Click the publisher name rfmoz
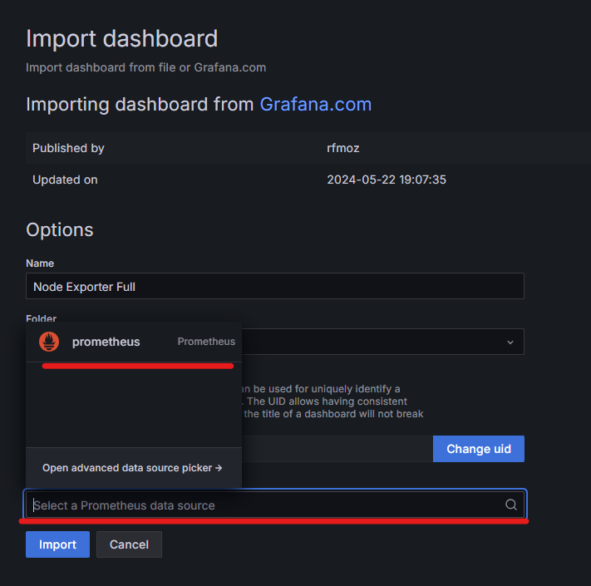Screen dimensions: 591x586 [x=343, y=148]
